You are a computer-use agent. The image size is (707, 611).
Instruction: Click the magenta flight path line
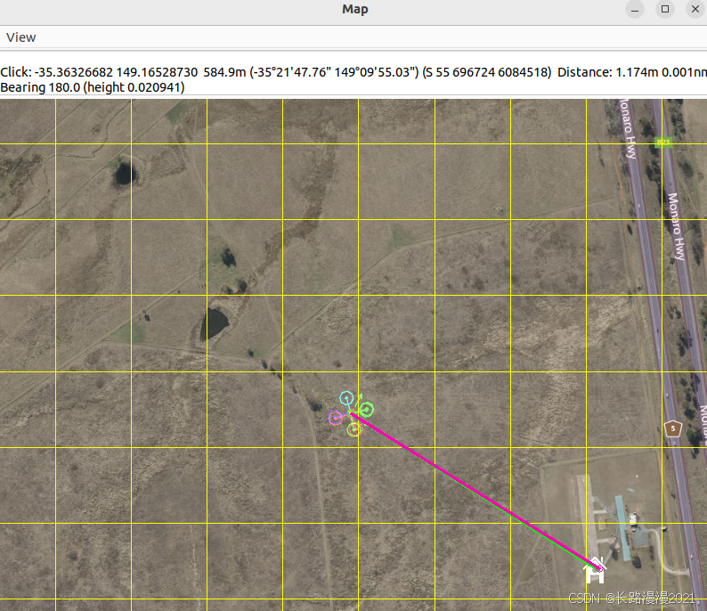[x=474, y=491]
